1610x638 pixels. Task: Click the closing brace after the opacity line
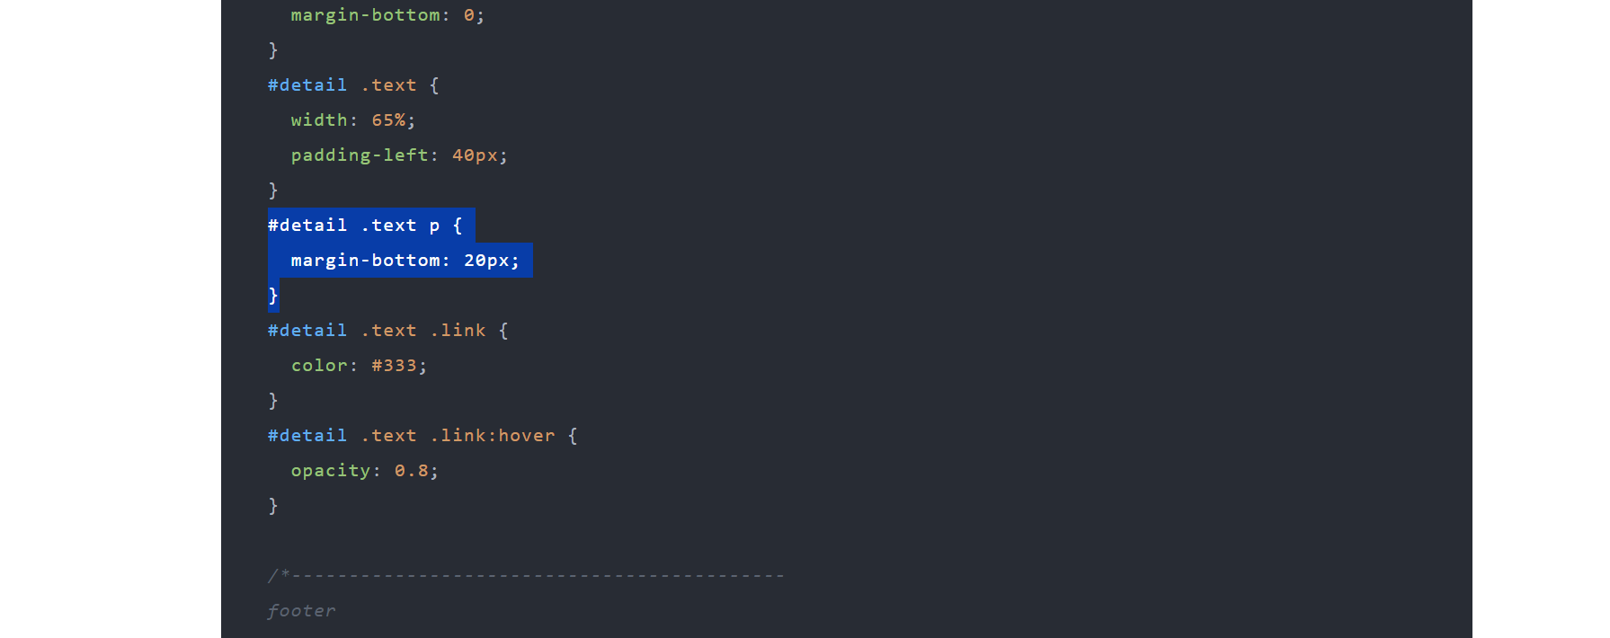[x=273, y=506]
